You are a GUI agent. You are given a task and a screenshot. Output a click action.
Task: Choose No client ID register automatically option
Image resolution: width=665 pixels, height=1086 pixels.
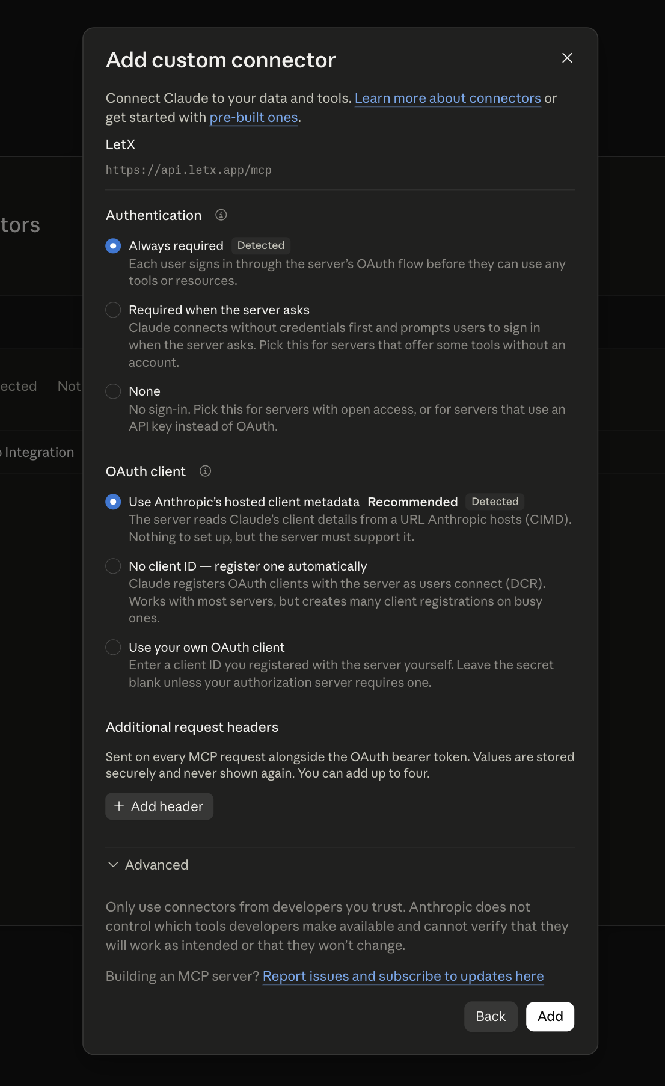[113, 566]
